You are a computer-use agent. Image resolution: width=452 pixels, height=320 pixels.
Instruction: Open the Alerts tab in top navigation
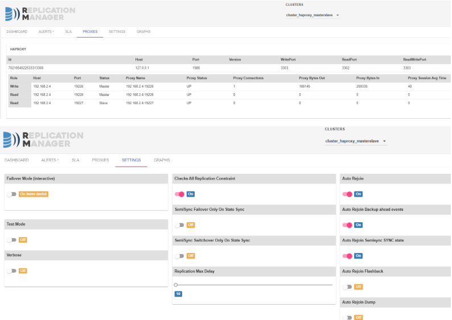[46, 32]
